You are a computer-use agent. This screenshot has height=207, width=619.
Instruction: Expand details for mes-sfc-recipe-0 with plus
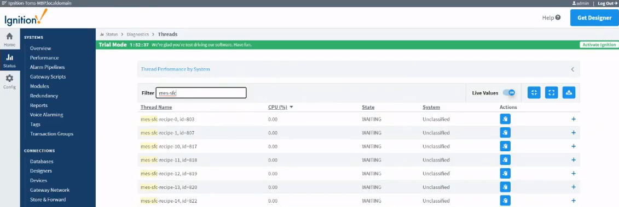(574, 119)
